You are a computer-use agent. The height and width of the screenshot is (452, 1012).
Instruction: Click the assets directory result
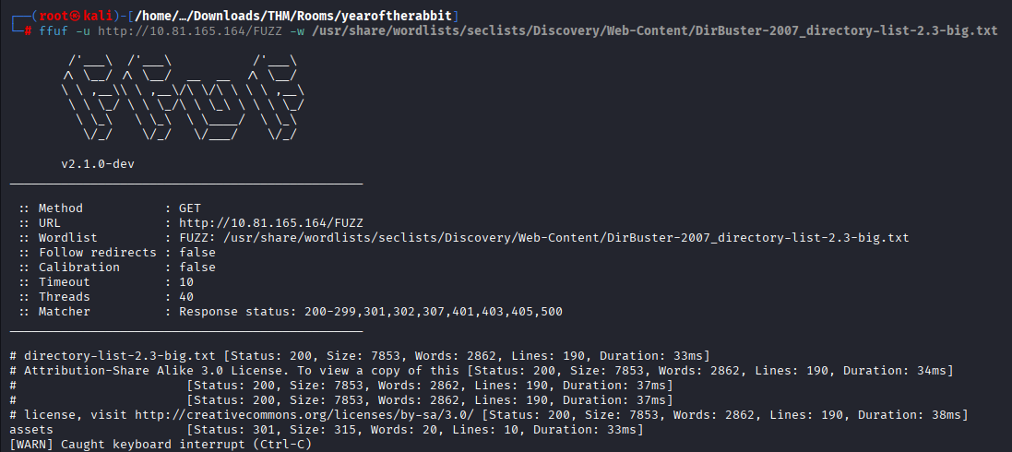pyautogui.click(x=31, y=430)
